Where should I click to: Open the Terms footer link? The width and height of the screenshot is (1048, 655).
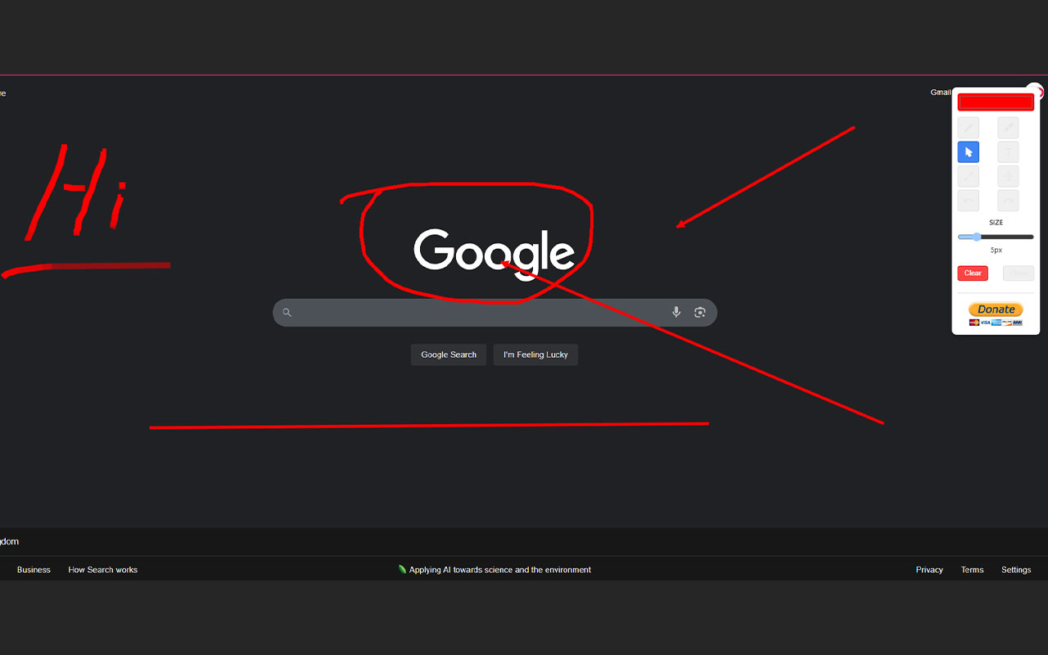coord(973,570)
